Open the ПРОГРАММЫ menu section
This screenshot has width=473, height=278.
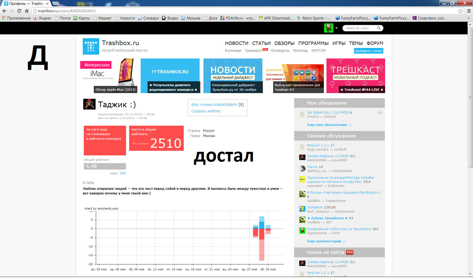click(x=313, y=43)
